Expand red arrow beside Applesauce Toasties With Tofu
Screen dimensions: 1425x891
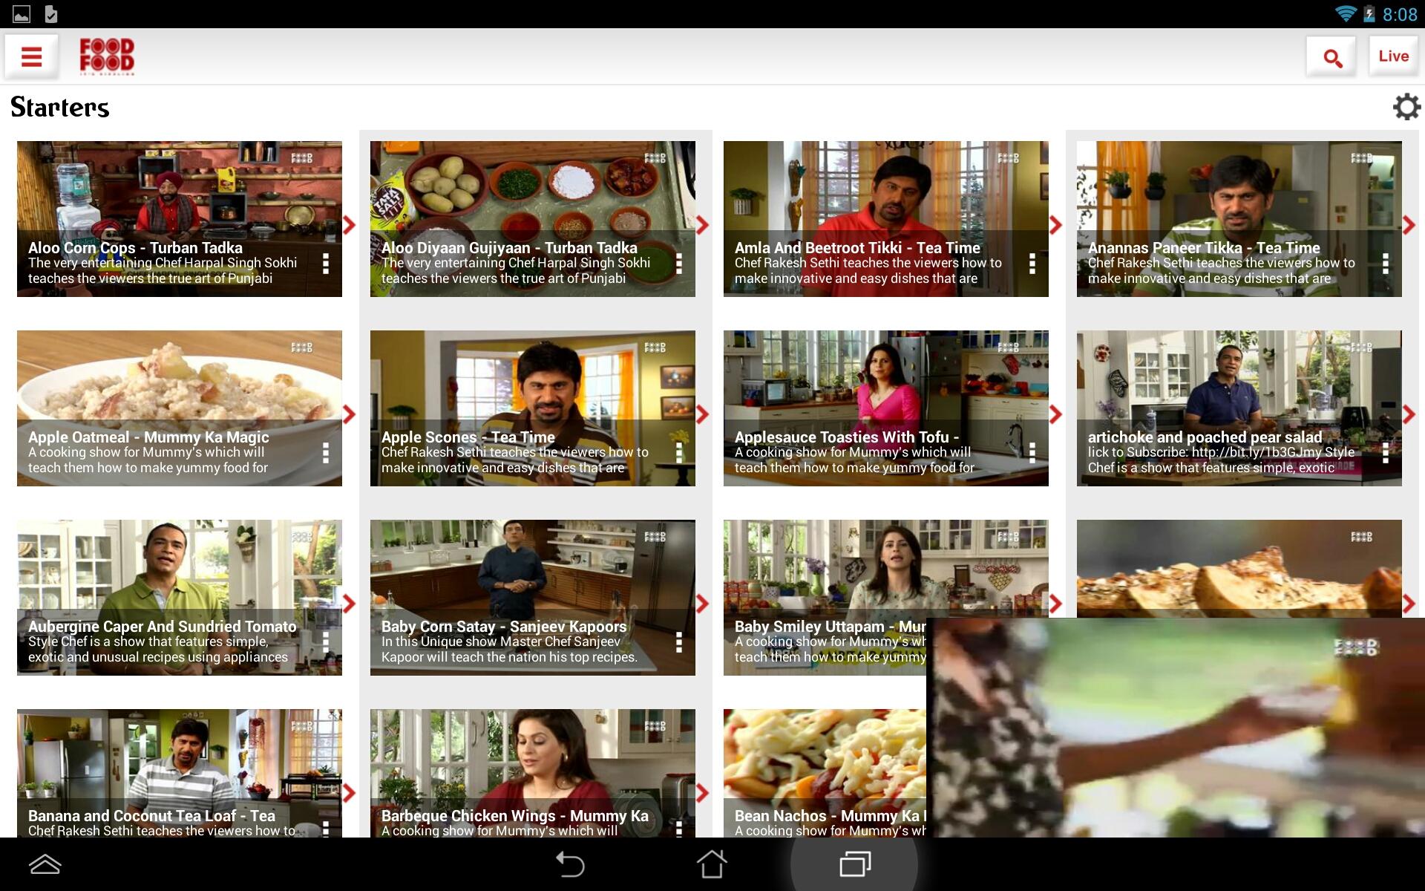1055,414
